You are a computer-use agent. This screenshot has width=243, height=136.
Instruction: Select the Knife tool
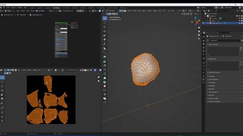[x=105, y=74]
